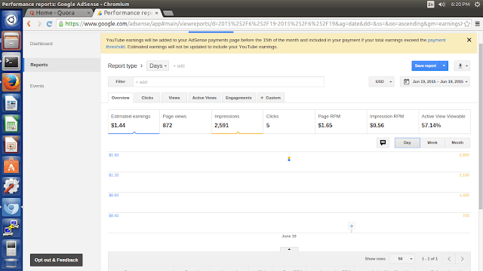Open Events in the sidebar
Image resolution: width=483 pixels, height=271 pixels.
[x=37, y=86]
